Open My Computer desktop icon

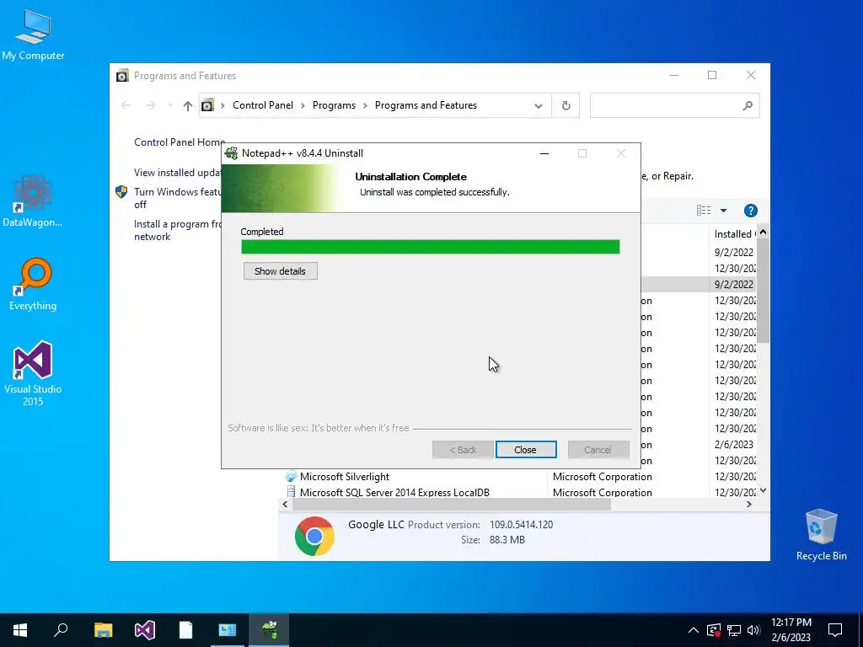click(x=33, y=35)
